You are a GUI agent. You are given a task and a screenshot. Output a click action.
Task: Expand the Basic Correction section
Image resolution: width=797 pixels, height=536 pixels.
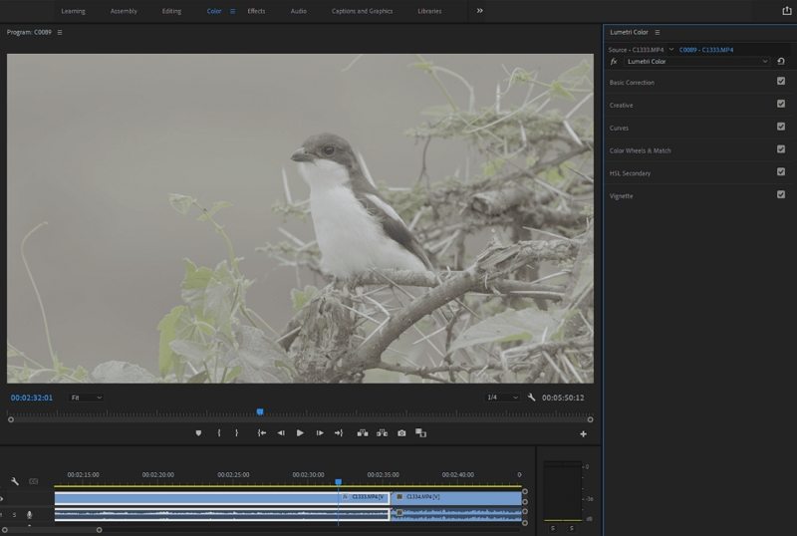pos(632,83)
